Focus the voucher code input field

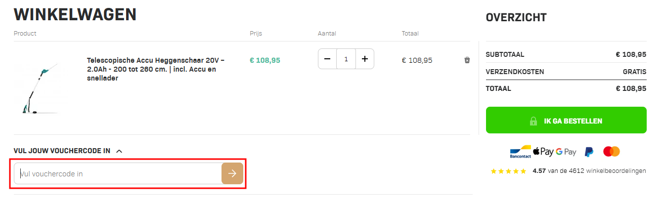click(119, 174)
